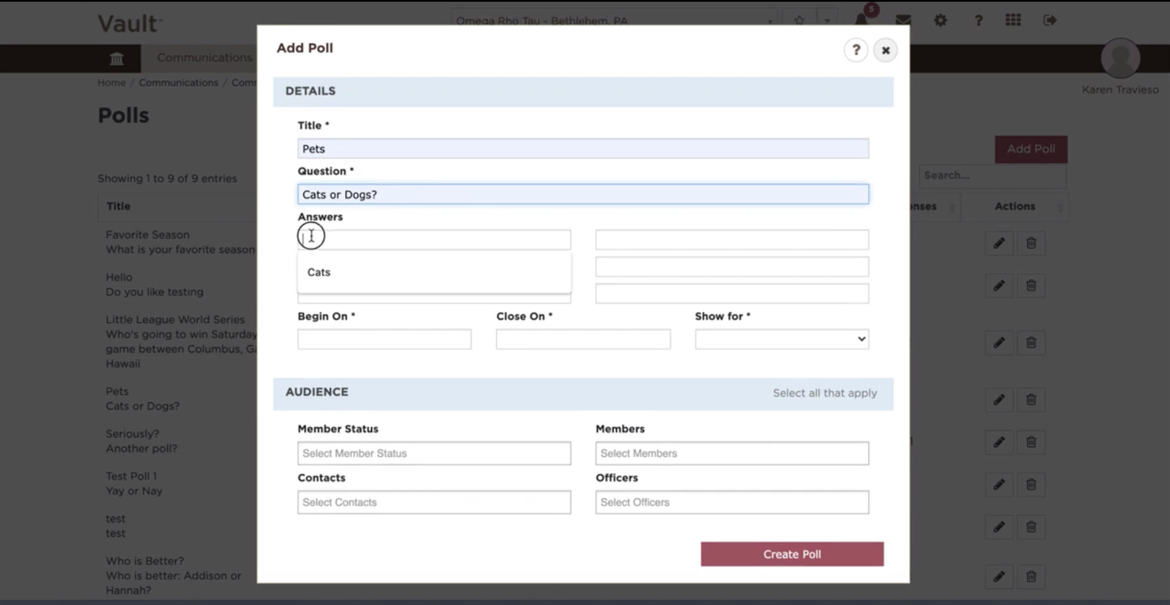Focus the Close On date field
Screen dimensions: 1170x605
click(x=583, y=339)
